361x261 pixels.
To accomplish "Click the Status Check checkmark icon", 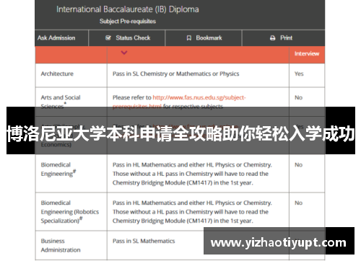I will pyautogui.click(x=108, y=37).
